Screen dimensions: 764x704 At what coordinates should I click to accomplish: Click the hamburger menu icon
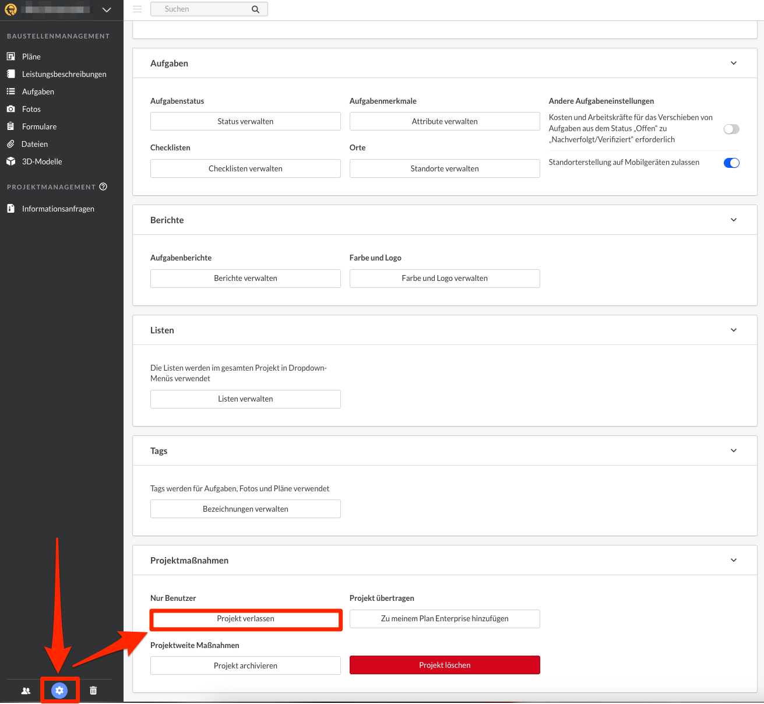tap(138, 9)
